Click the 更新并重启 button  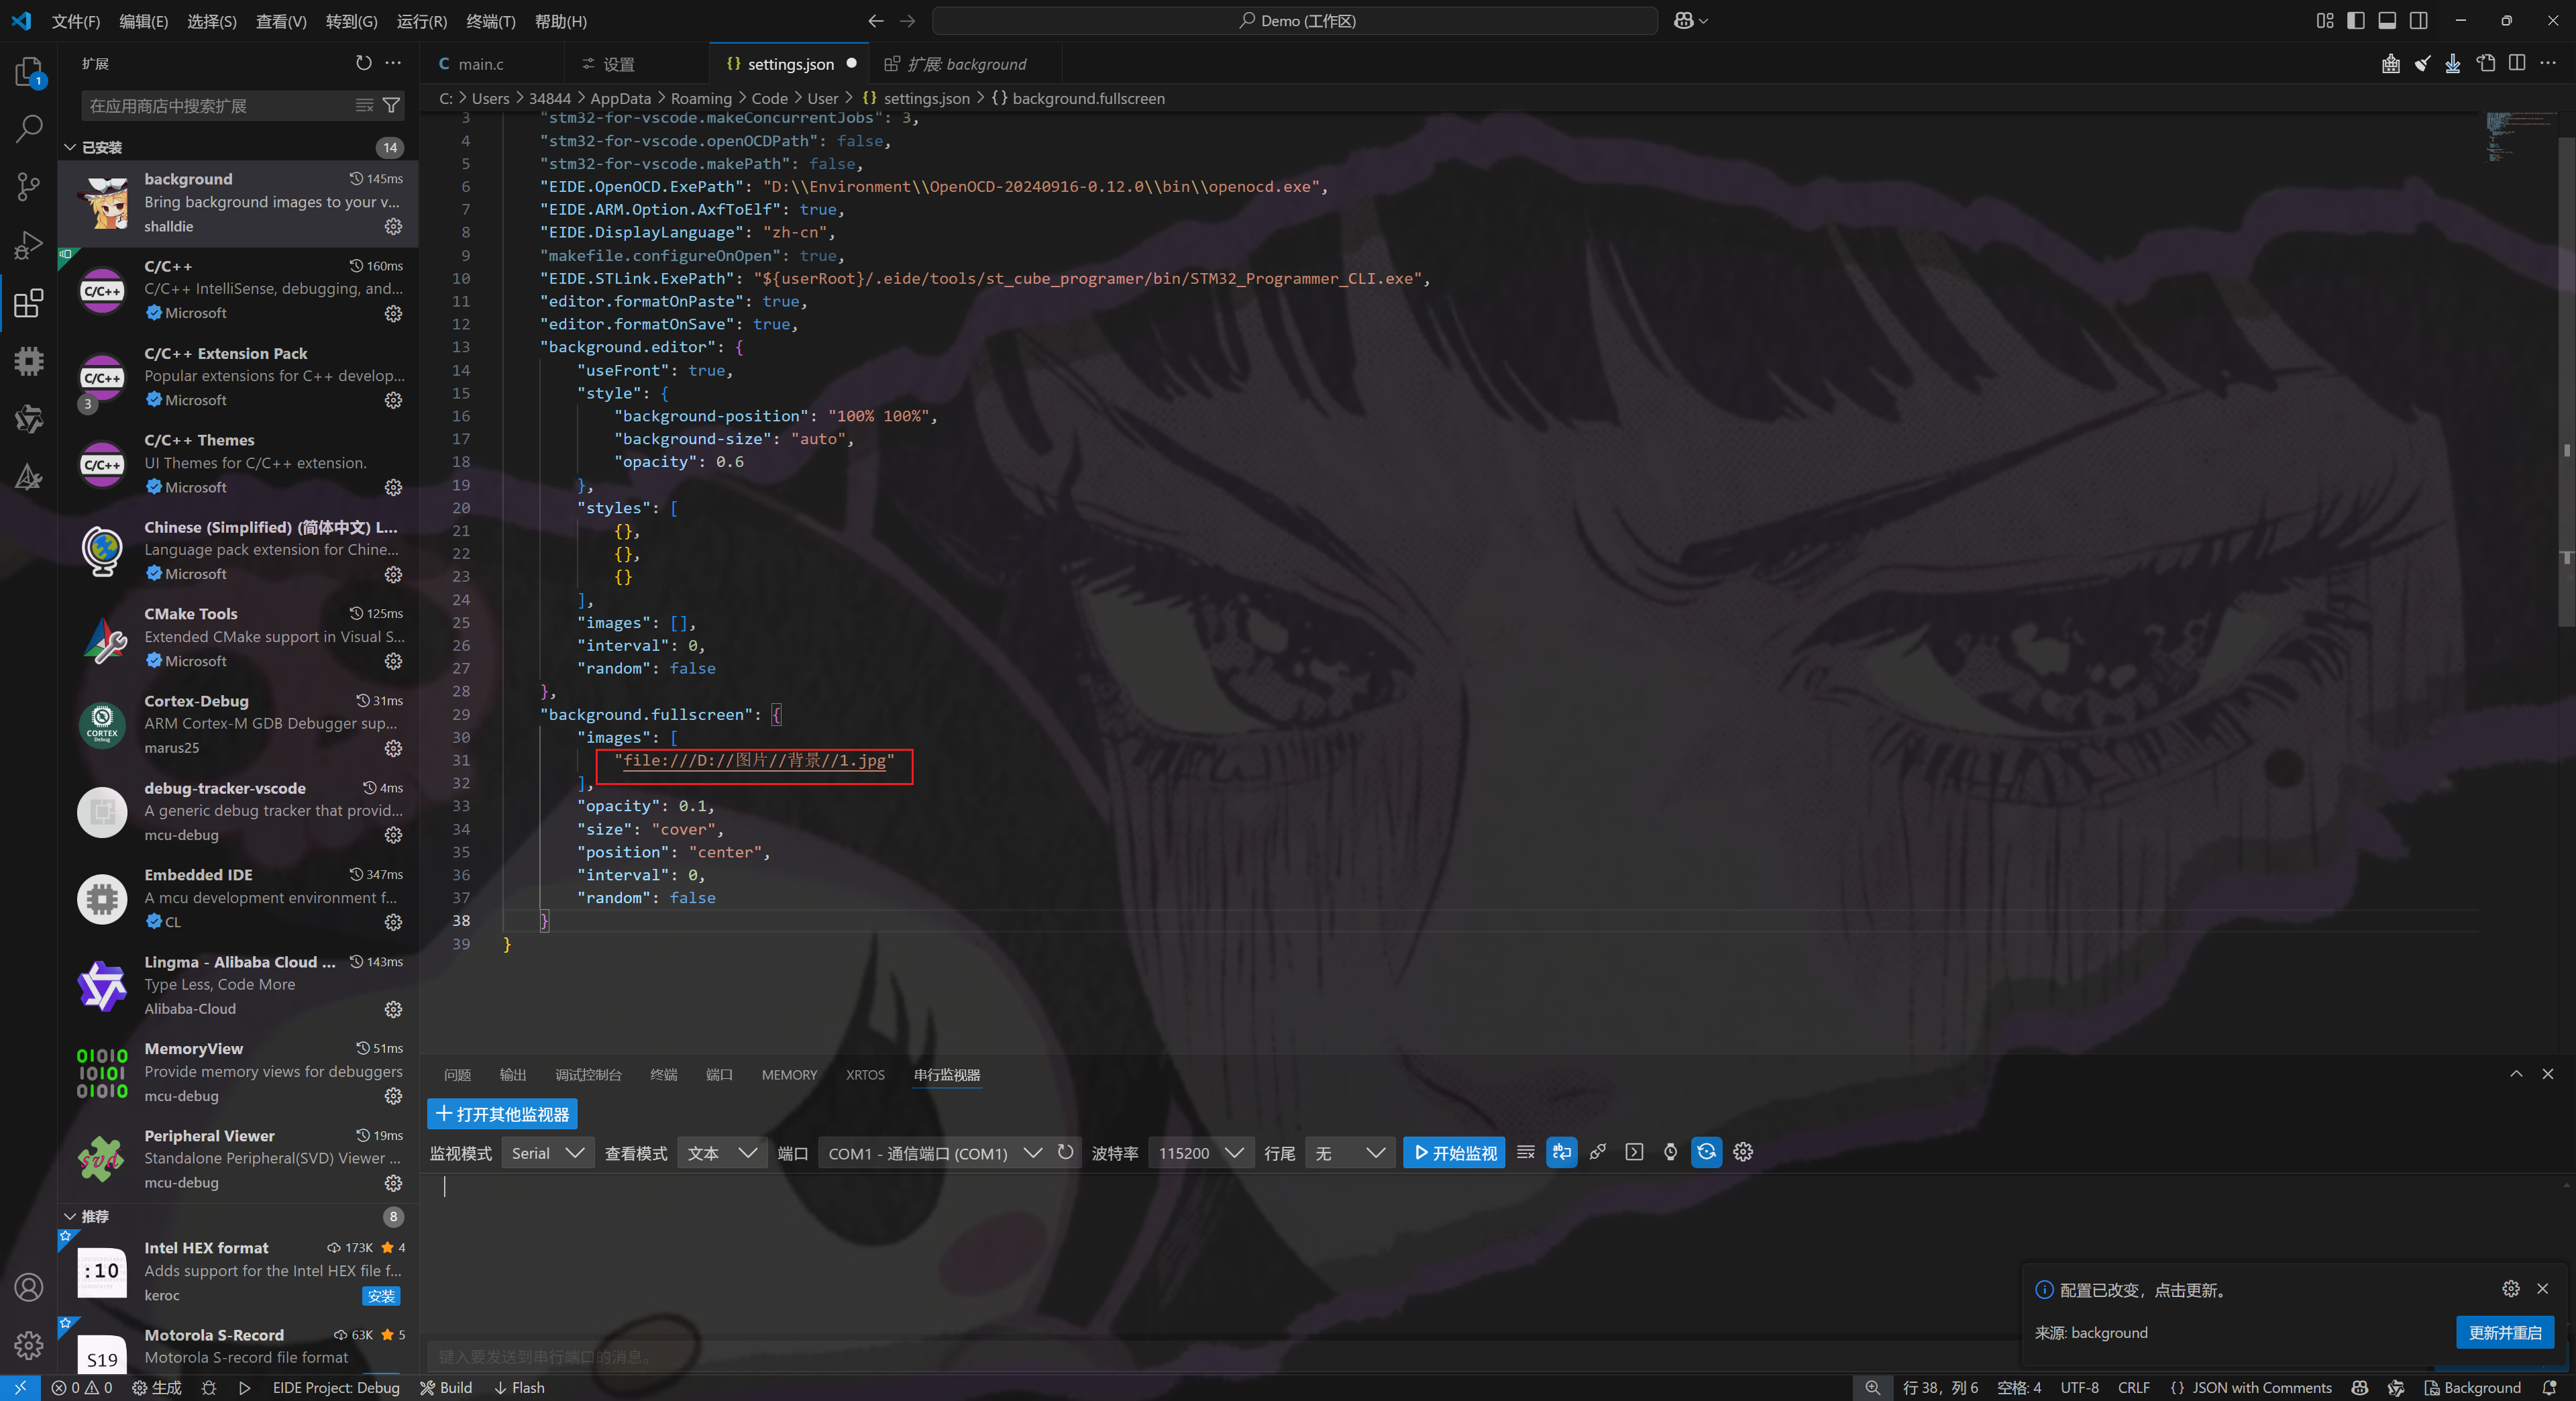(x=2504, y=1332)
